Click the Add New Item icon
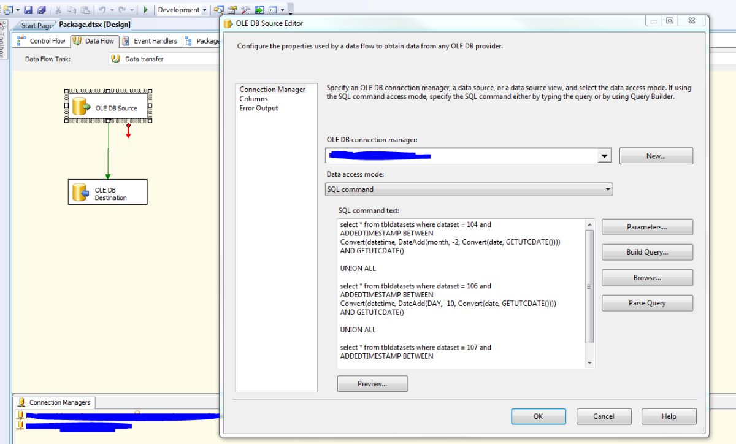 [x=10, y=10]
